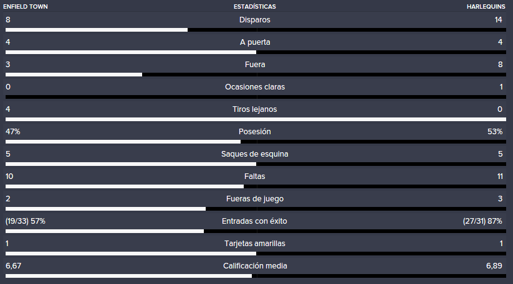513x284 pixels.
Task: Select the ESTADÍSTICAS heading
Action: [x=255, y=6]
